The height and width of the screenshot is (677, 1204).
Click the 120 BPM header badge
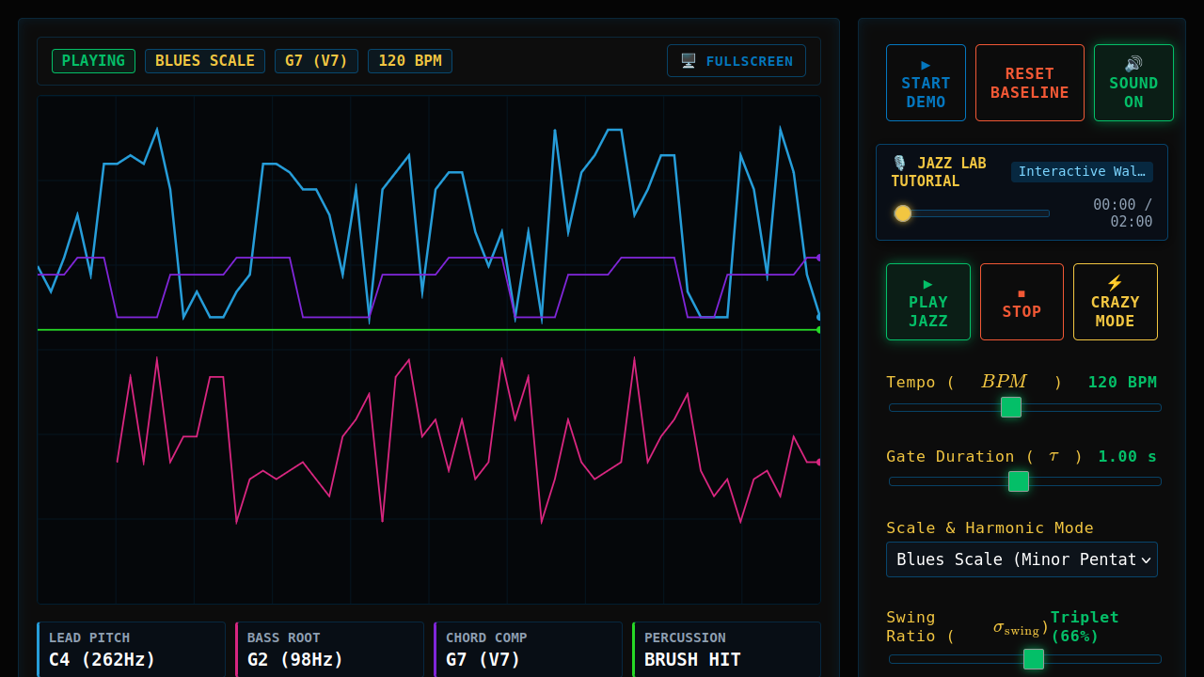[410, 61]
